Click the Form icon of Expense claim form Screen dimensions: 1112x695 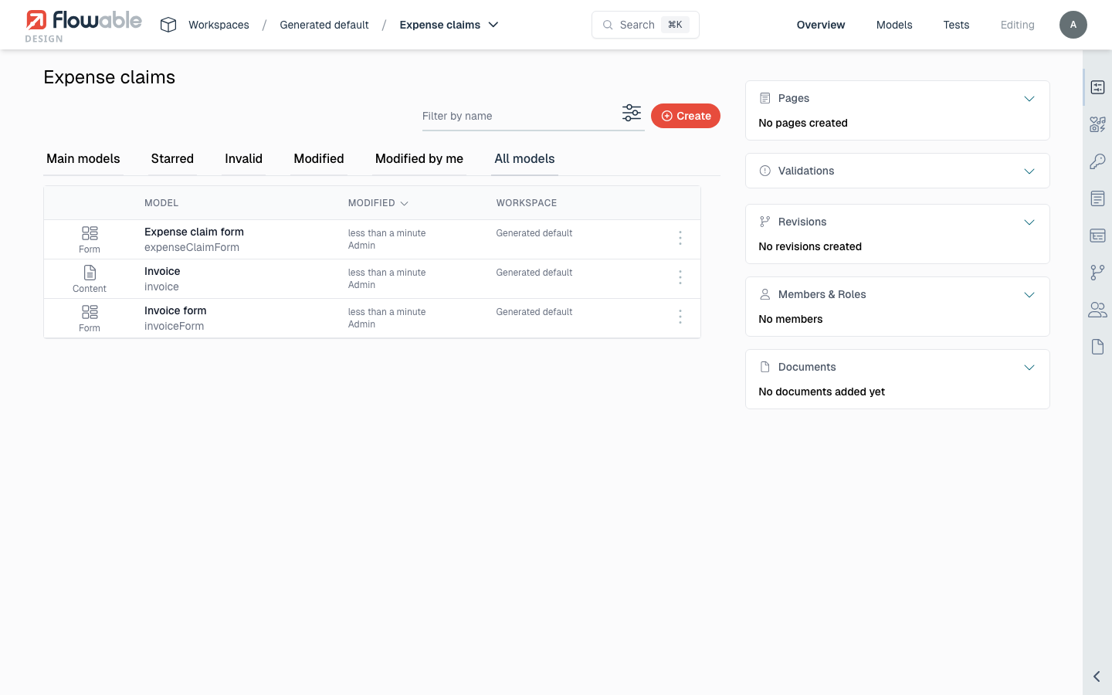[90, 233]
